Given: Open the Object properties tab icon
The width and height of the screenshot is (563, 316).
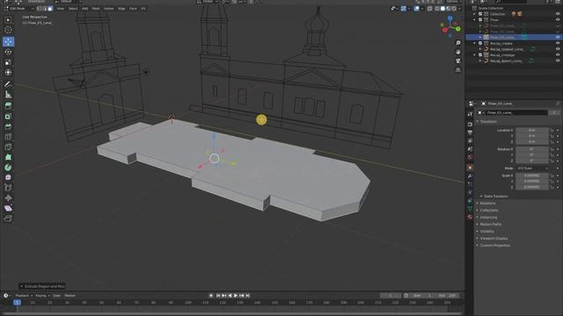Looking at the screenshot, I should (x=470, y=168).
